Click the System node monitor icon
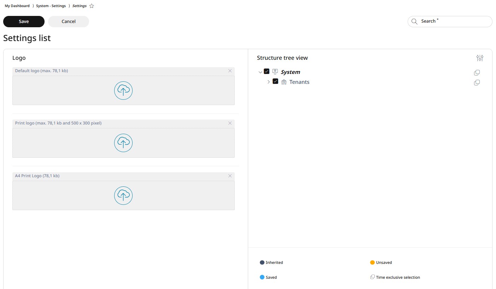 click(275, 72)
